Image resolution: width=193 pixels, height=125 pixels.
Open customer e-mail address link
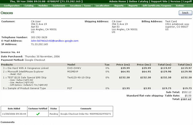[x=55, y=41]
